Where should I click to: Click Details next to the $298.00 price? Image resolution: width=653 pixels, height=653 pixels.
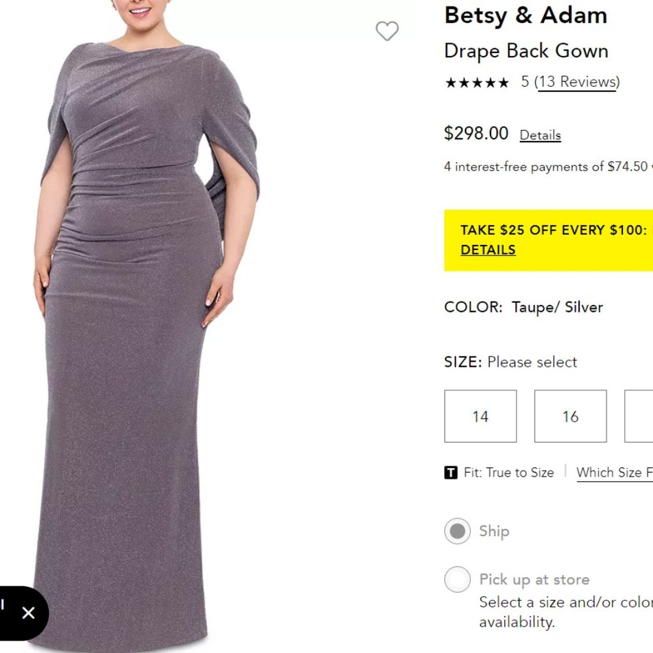click(540, 135)
